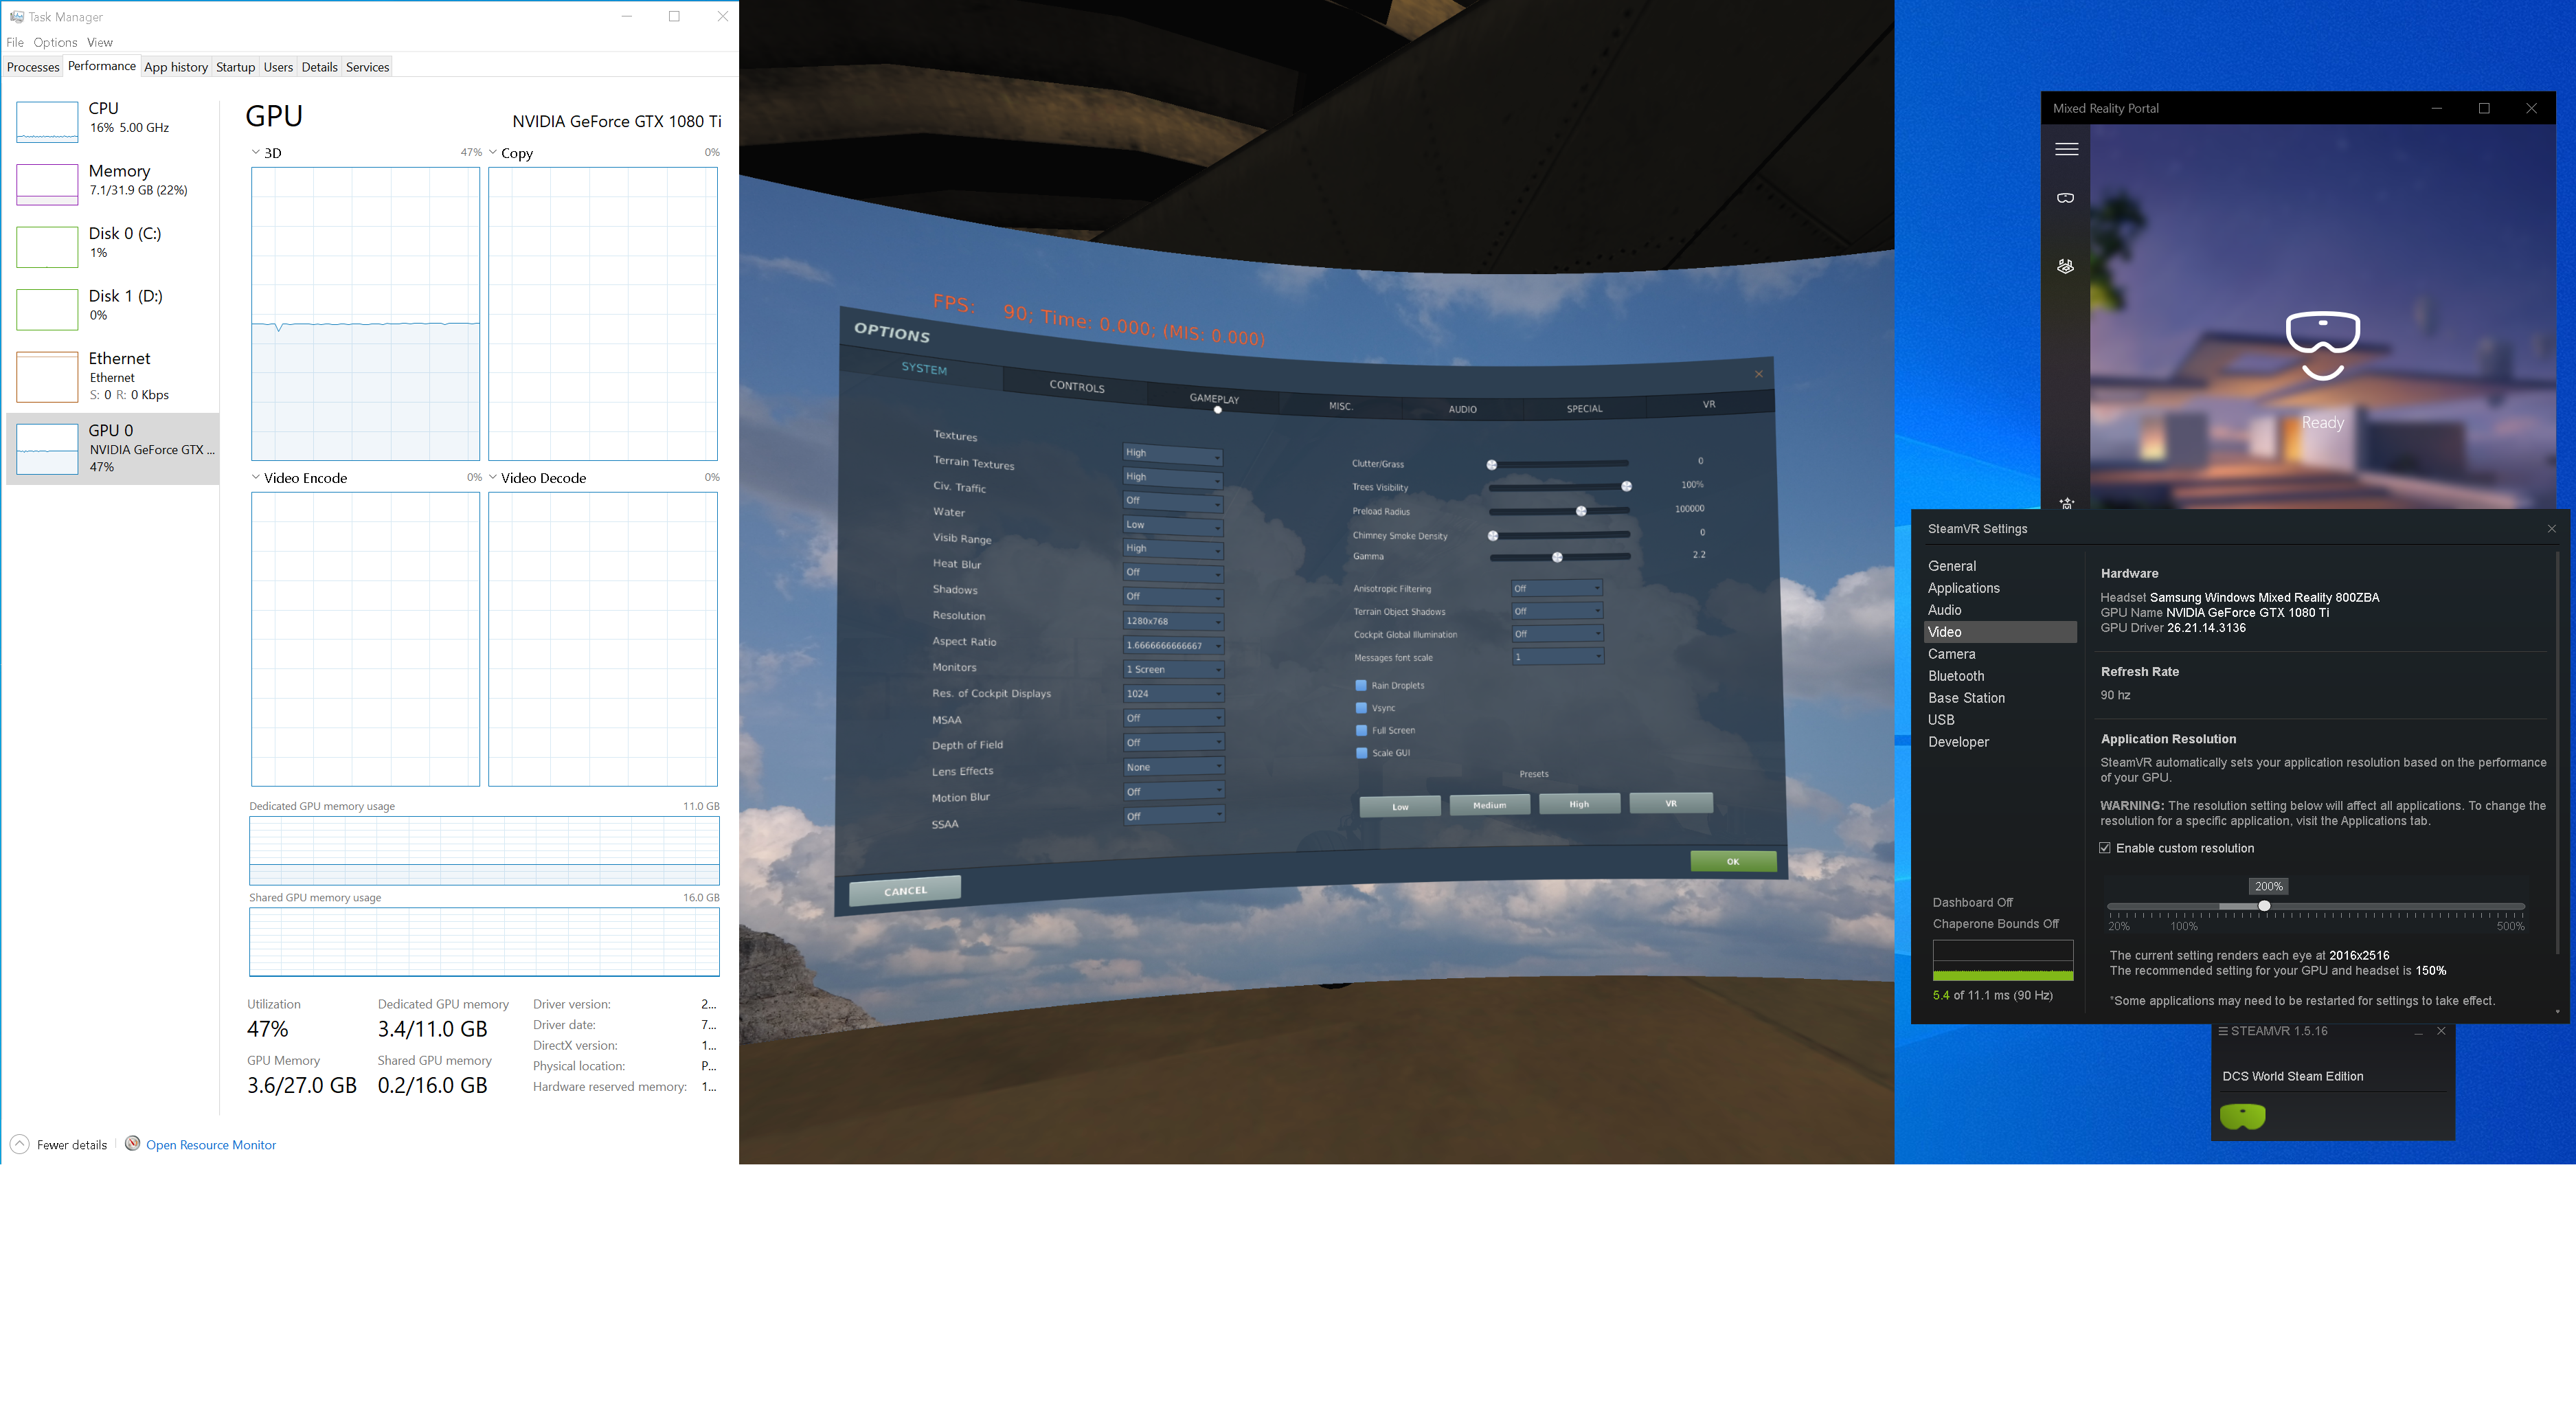Open the MSAA dropdown
This screenshot has height=1411, width=2576.
point(1173,718)
